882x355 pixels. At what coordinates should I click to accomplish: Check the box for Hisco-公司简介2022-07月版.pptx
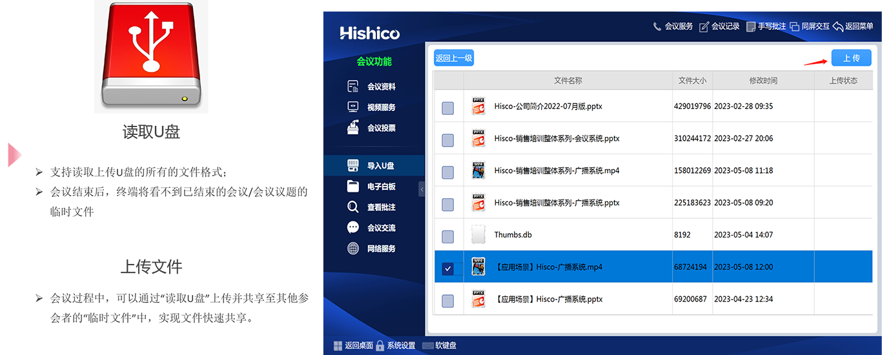click(x=447, y=108)
